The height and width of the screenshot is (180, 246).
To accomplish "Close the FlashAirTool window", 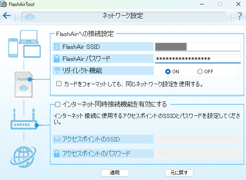I will click(238, 4).
